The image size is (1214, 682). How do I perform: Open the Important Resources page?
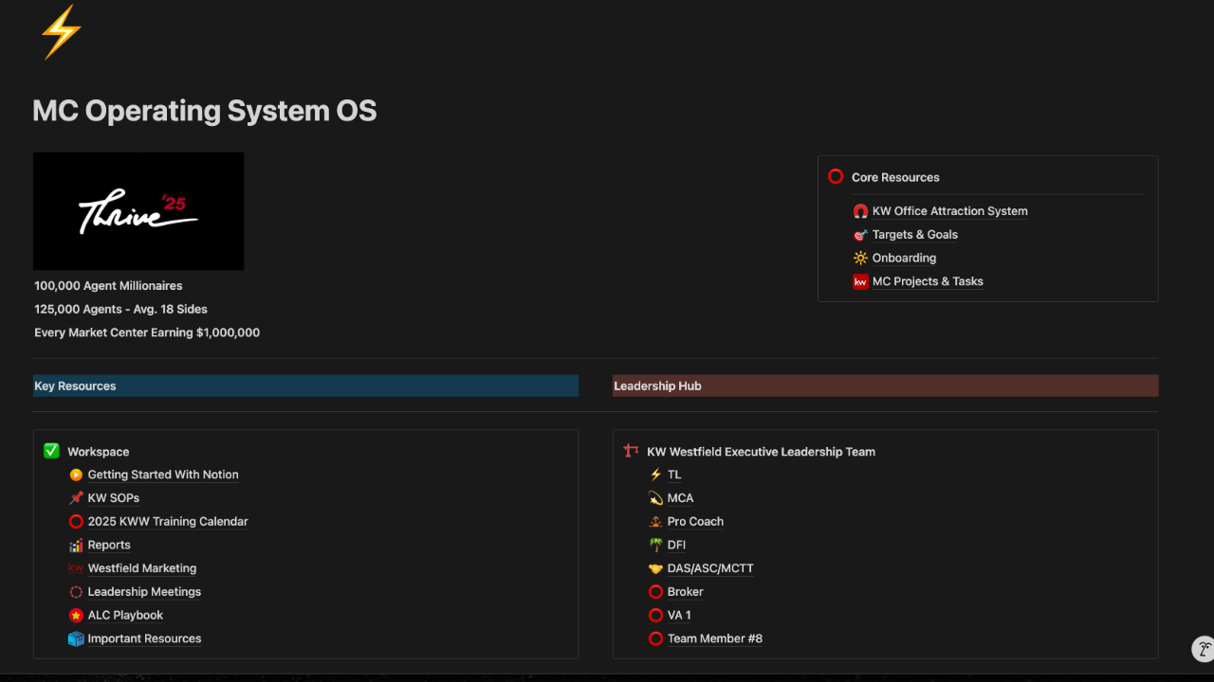(x=144, y=638)
